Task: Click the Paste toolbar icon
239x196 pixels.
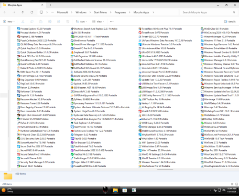Action: 41,21
